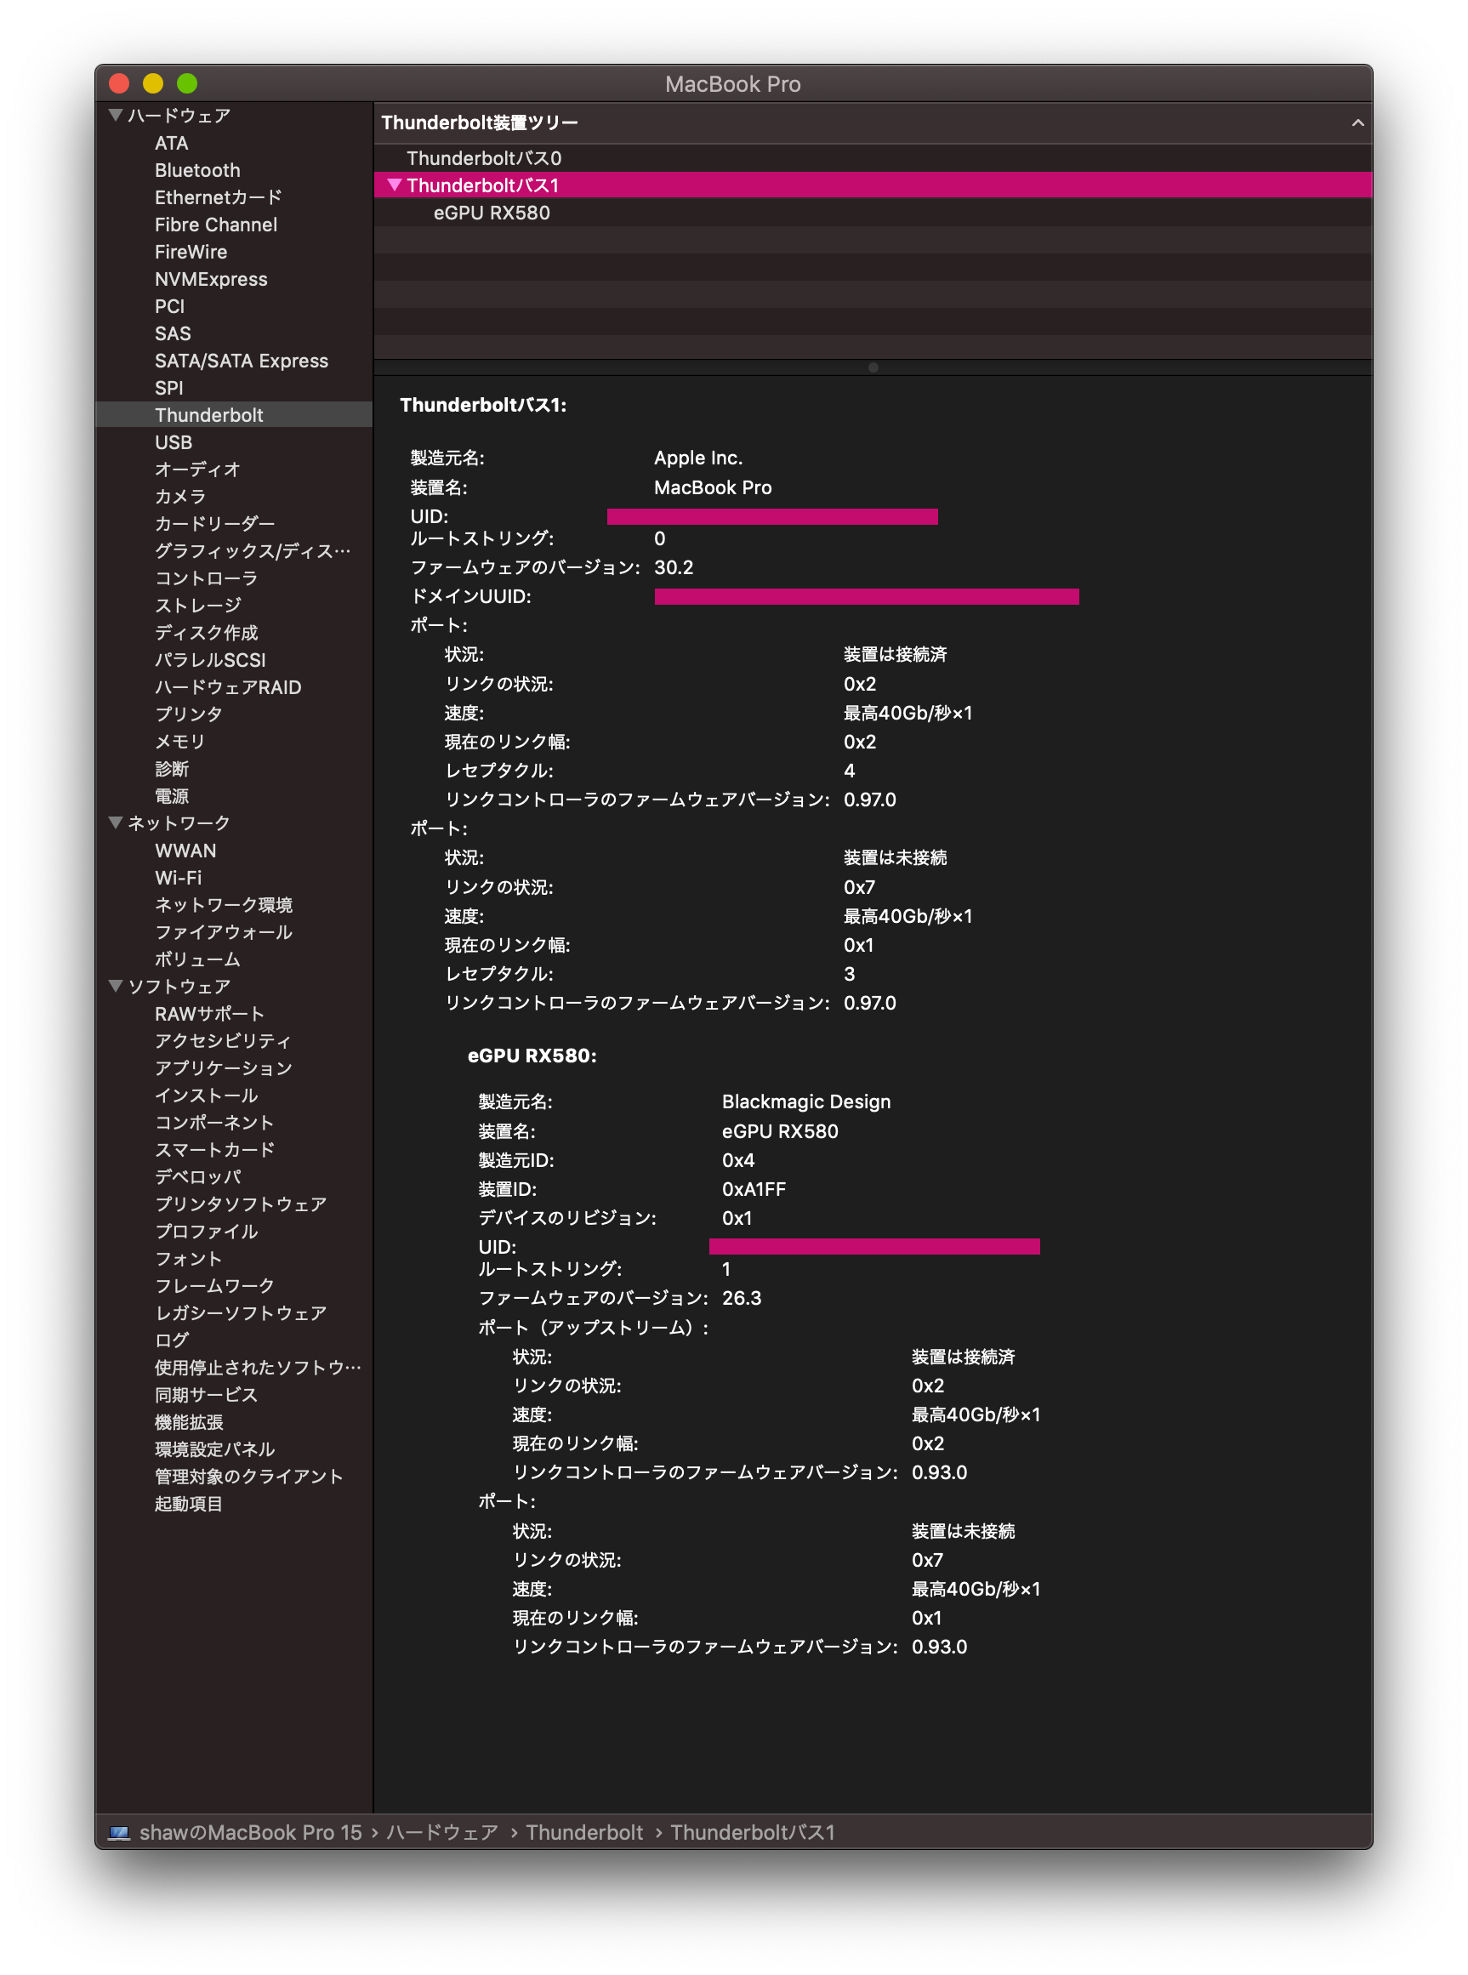1468x1975 pixels.
Task: Collapse the ネットワーク section triangle
Action: coord(116,822)
